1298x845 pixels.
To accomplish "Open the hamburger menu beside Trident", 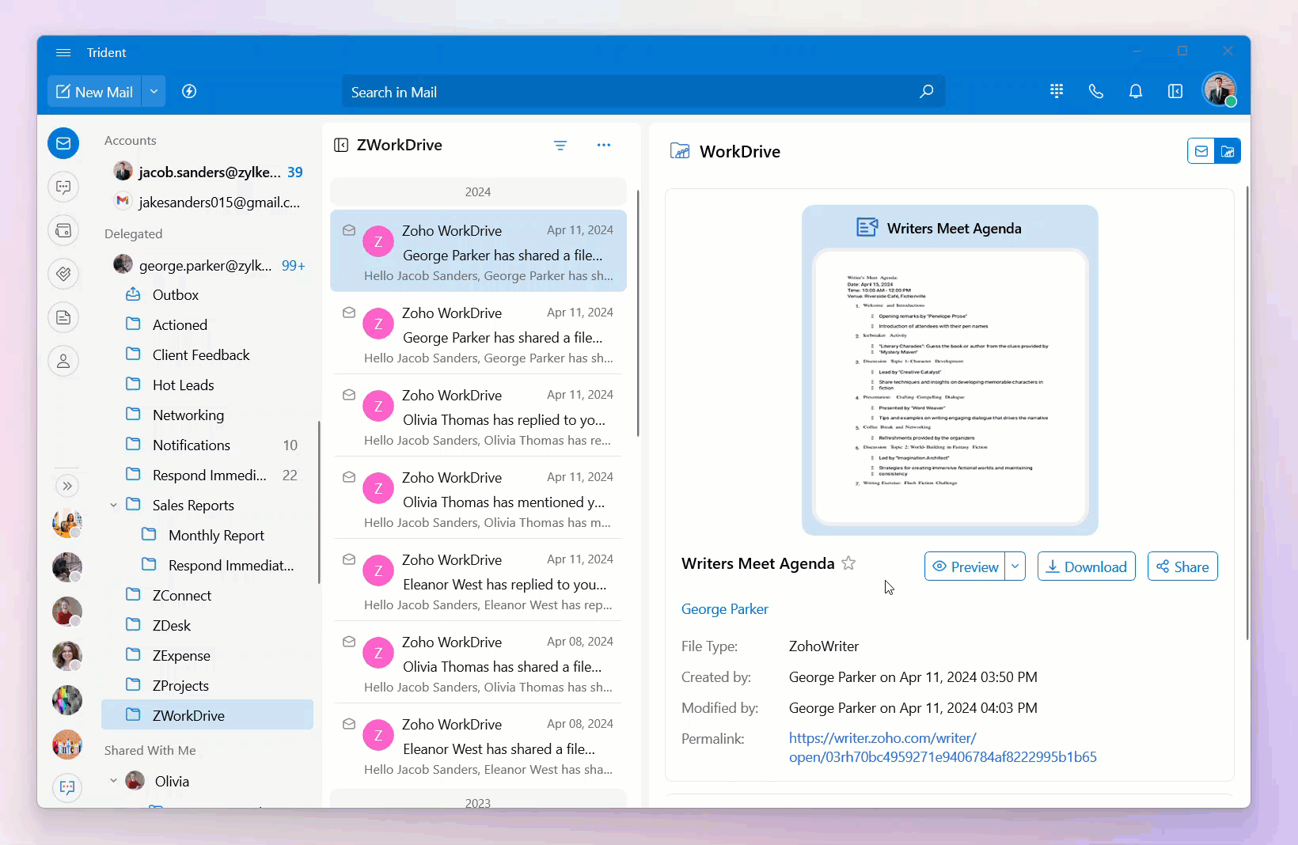I will pos(63,52).
